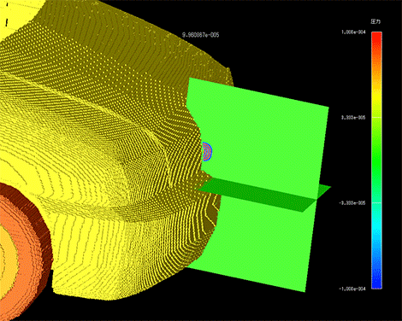The image size is (402, 321).
Task: Click the -1.000e-004 minimum scale label
Action: [352, 289]
